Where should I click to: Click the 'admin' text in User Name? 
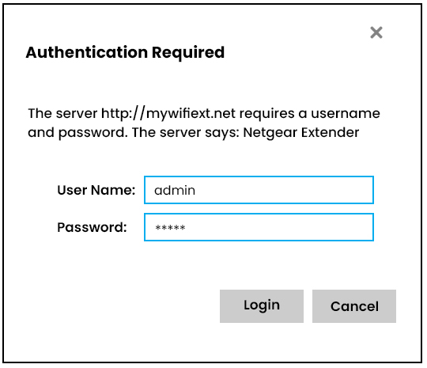pyautogui.click(x=175, y=190)
